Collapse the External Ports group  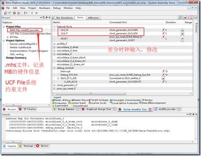click(55, 27)
